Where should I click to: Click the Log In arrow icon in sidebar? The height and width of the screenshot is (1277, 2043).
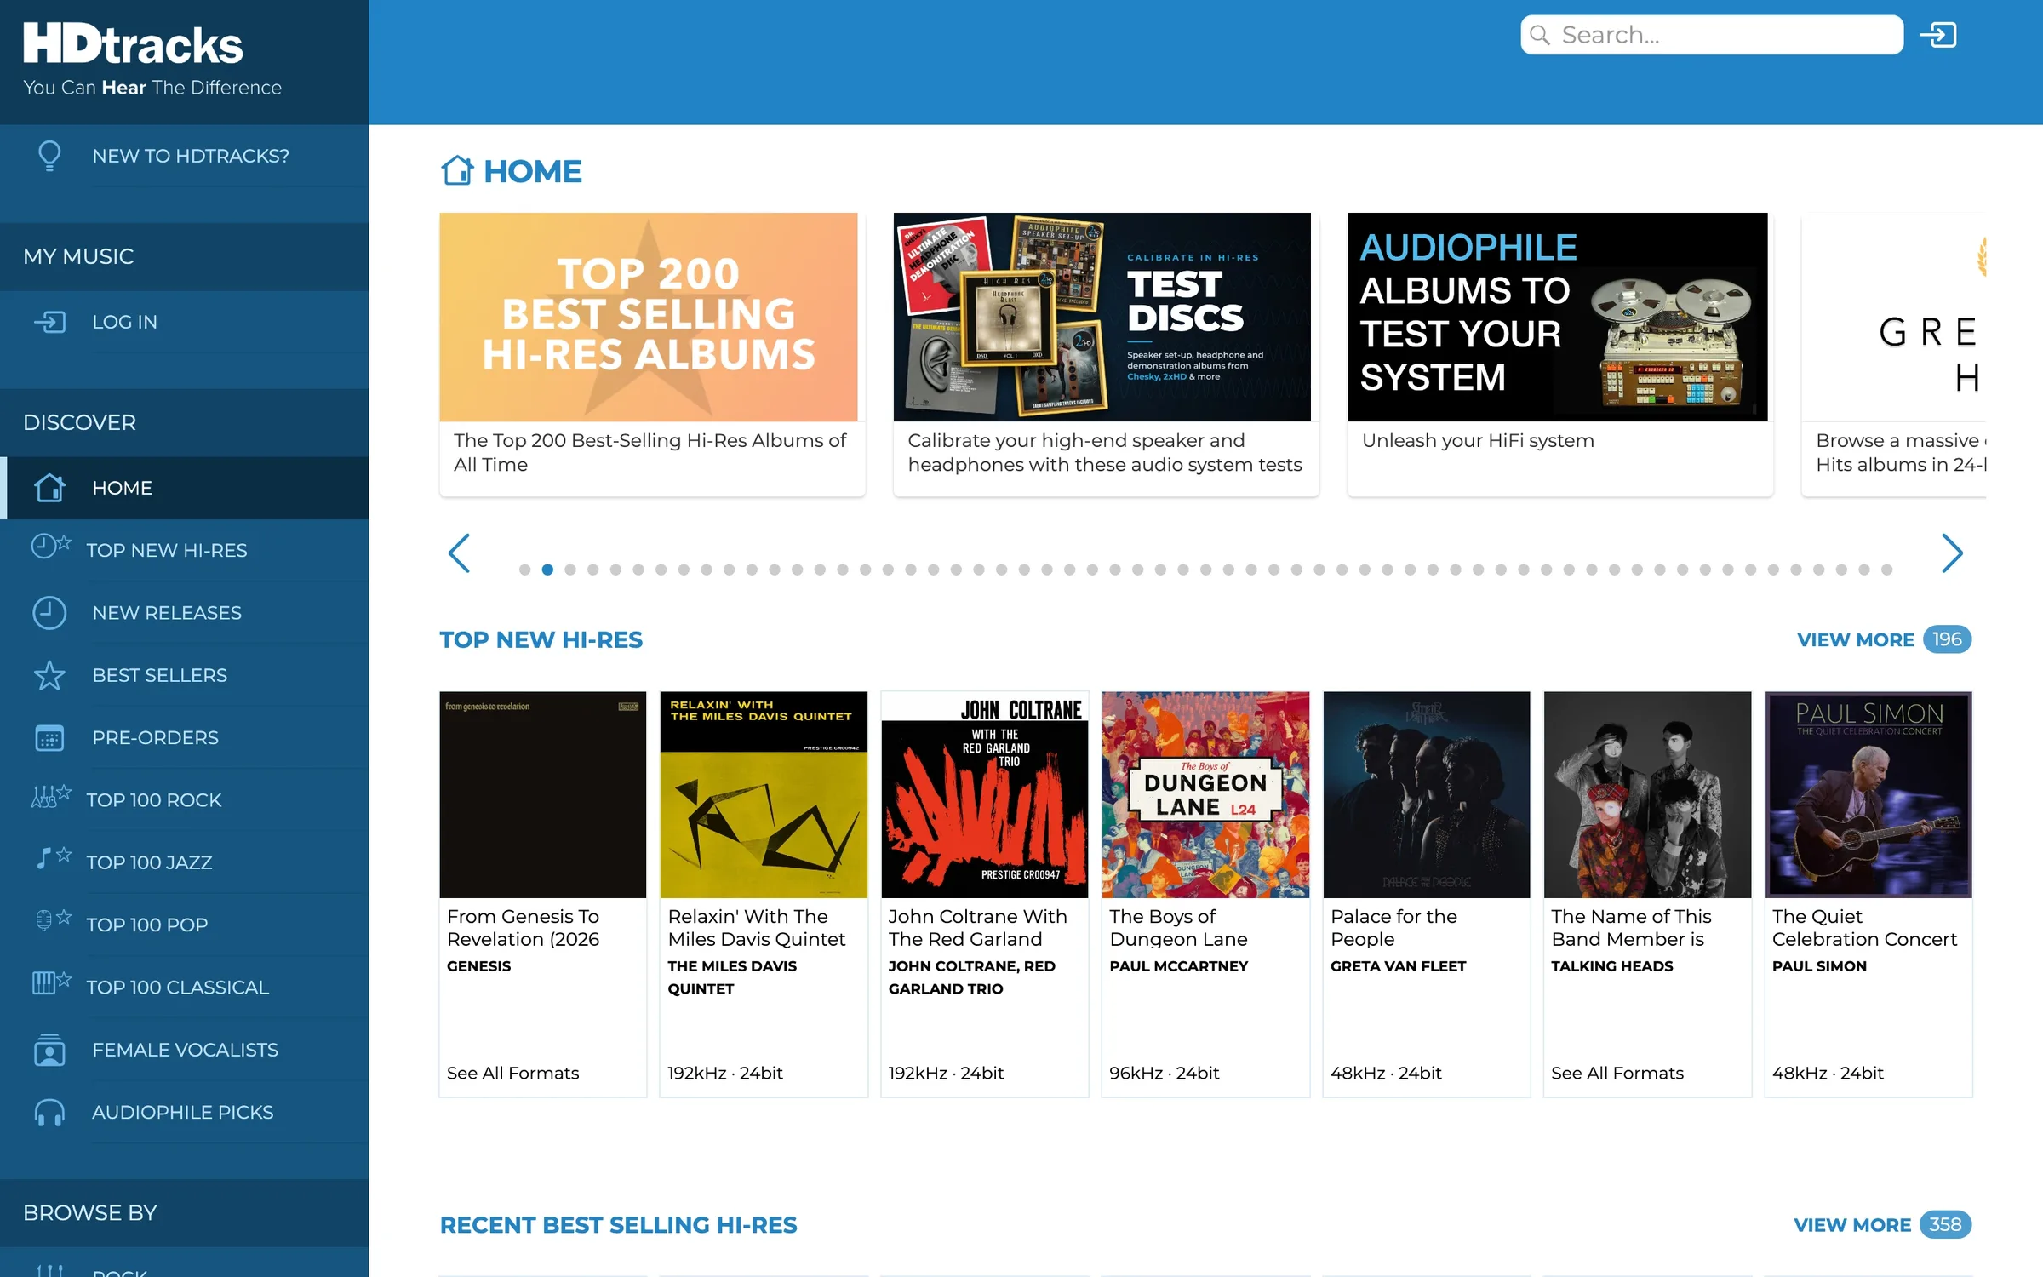click(x=49, y=322)
